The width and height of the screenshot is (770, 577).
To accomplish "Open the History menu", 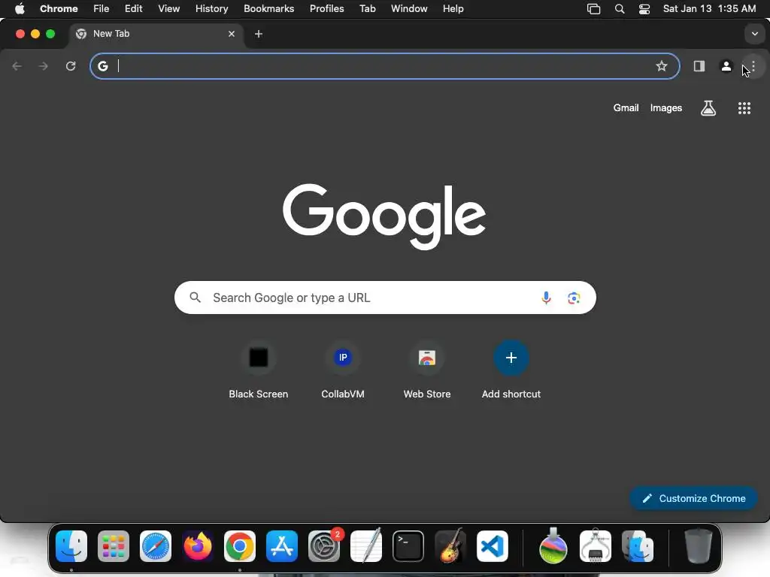I will (x=211, y=9).
